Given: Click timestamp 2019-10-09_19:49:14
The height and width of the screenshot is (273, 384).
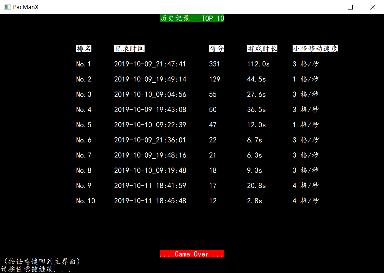Looking at the screenshot, I should [150, 79].
